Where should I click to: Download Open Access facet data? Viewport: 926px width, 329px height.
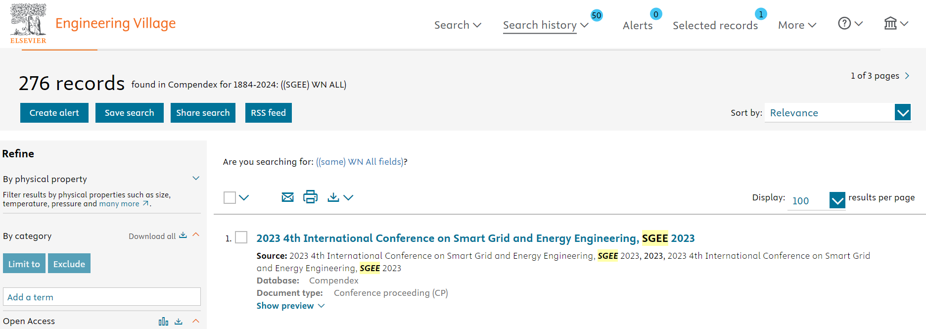pyautogui.click(x=179, y=322)
